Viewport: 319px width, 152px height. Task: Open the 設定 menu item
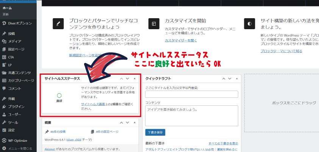pos(11,130)
